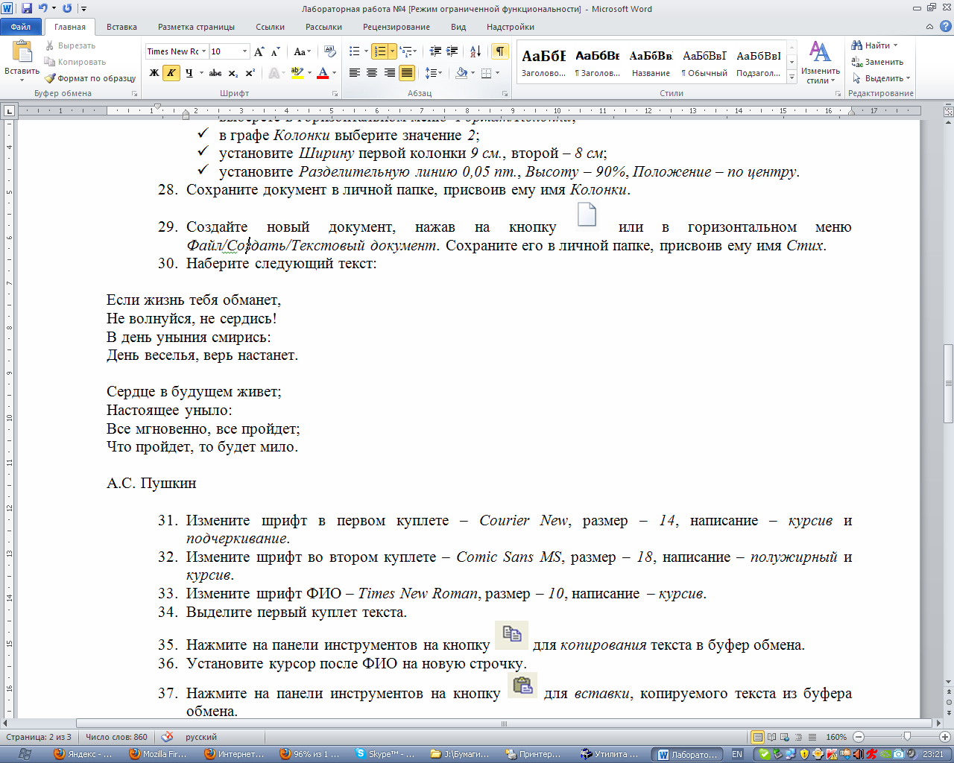Click the font color red A swatch
Image resolution: width=954 pixels, height=763 pixels.
[x=323, y=73]
